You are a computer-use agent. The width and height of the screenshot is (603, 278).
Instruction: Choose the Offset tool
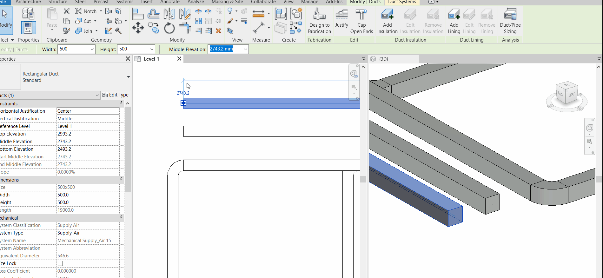coord(153,14)
